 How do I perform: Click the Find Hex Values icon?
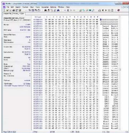point(49,10)
